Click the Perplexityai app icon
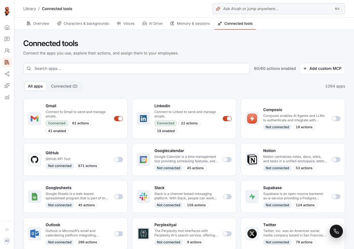 click(x=143, y=234)
